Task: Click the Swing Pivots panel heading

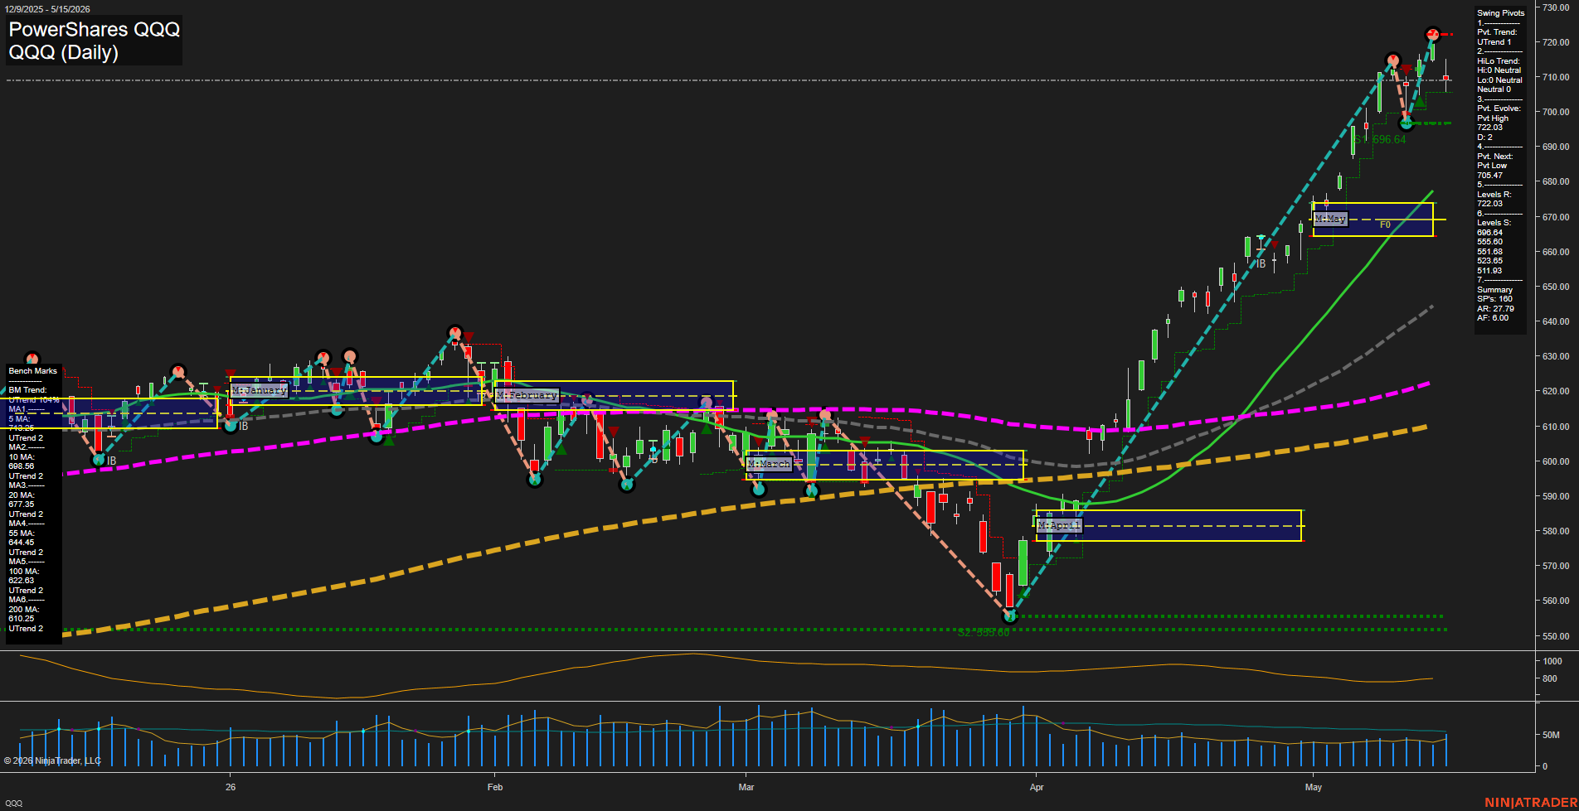Action: coord(1500,13)
